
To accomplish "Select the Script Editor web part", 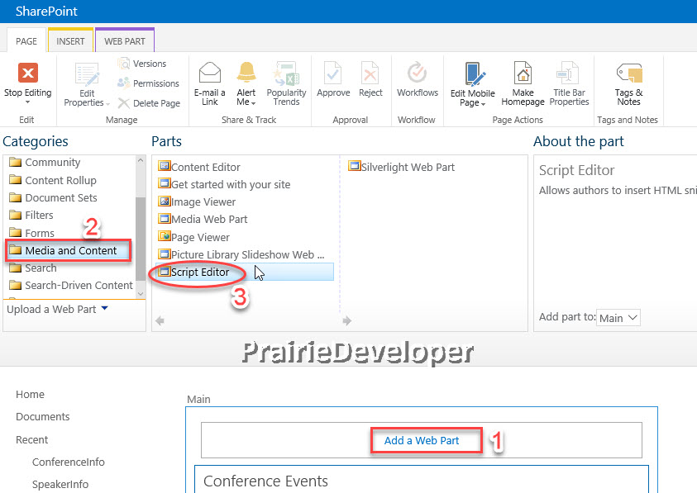I will point(245,272).
